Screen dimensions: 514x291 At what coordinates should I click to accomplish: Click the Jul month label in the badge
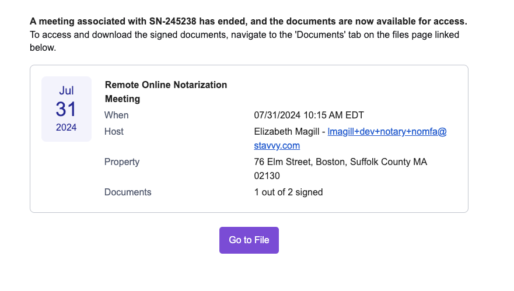66,90
